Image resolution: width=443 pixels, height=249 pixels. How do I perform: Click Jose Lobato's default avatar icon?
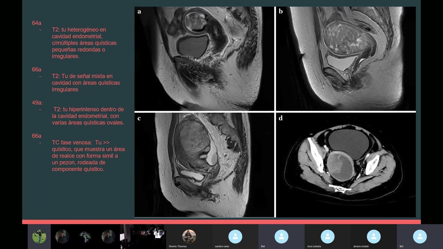(x=327, y=237)
